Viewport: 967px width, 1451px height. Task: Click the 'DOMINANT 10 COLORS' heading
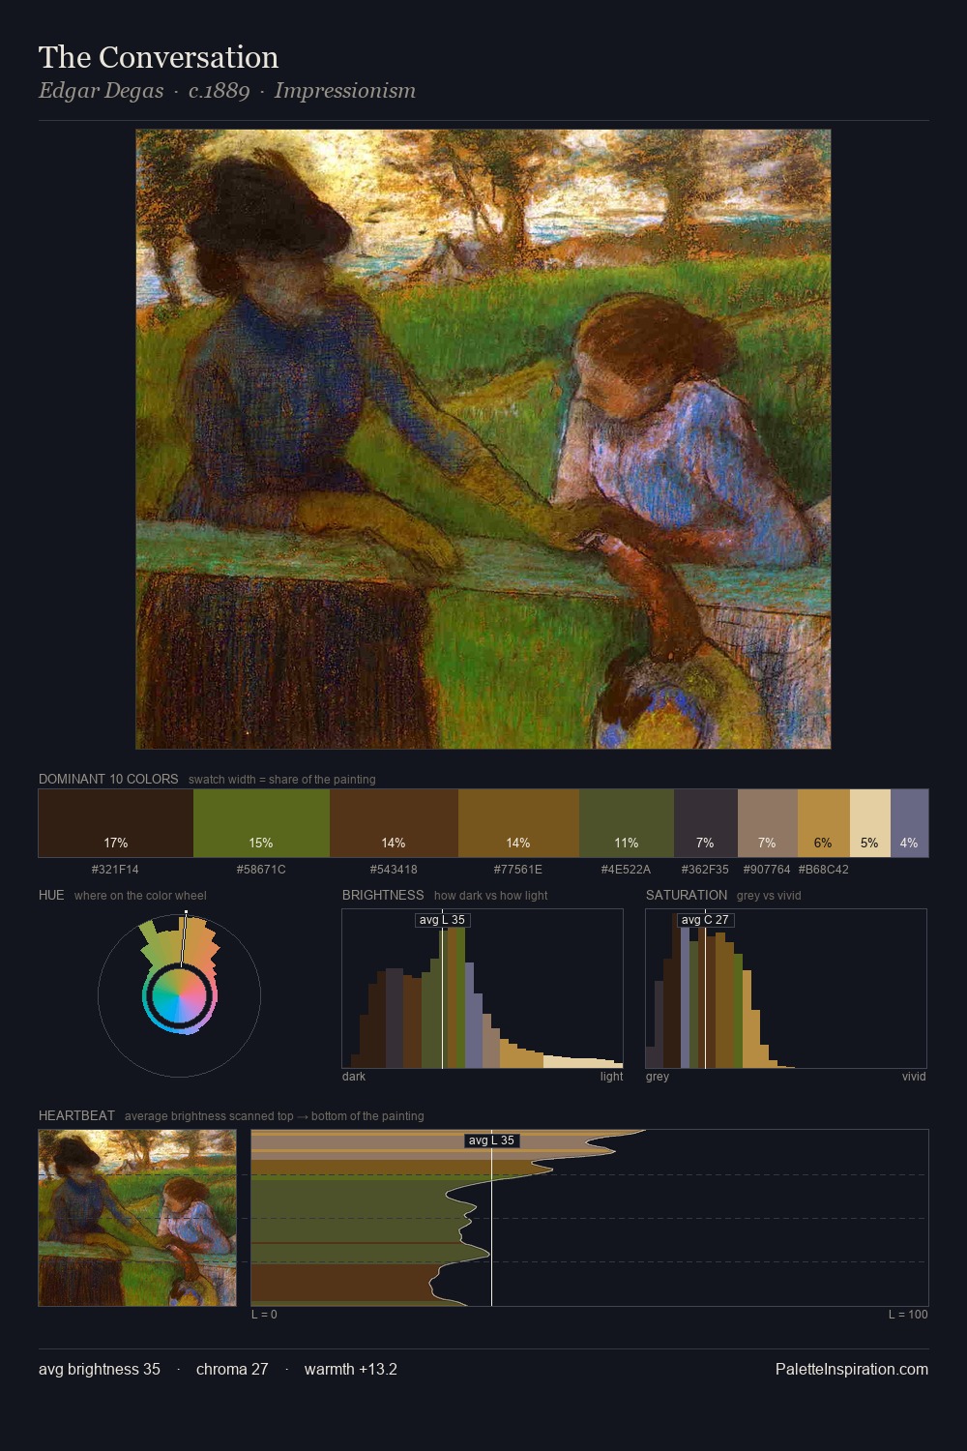[108, 779]
